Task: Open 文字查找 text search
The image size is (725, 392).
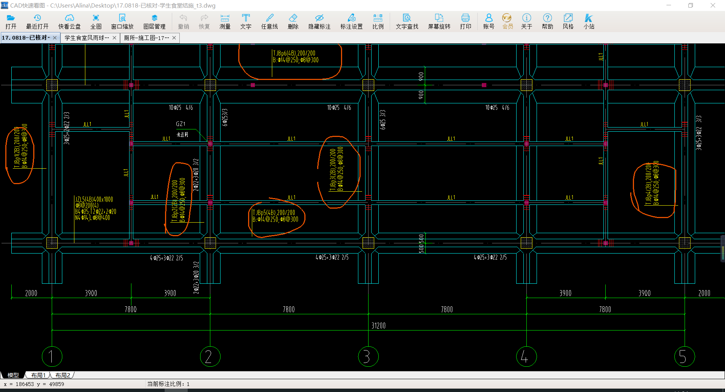Action: tap(407, 22)
